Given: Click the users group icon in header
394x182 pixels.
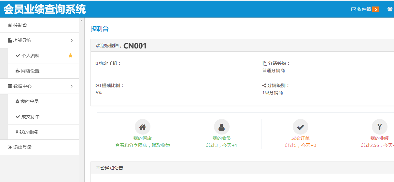Looking at the screenshot, I should pyautogui.click(x=390, y=9).
